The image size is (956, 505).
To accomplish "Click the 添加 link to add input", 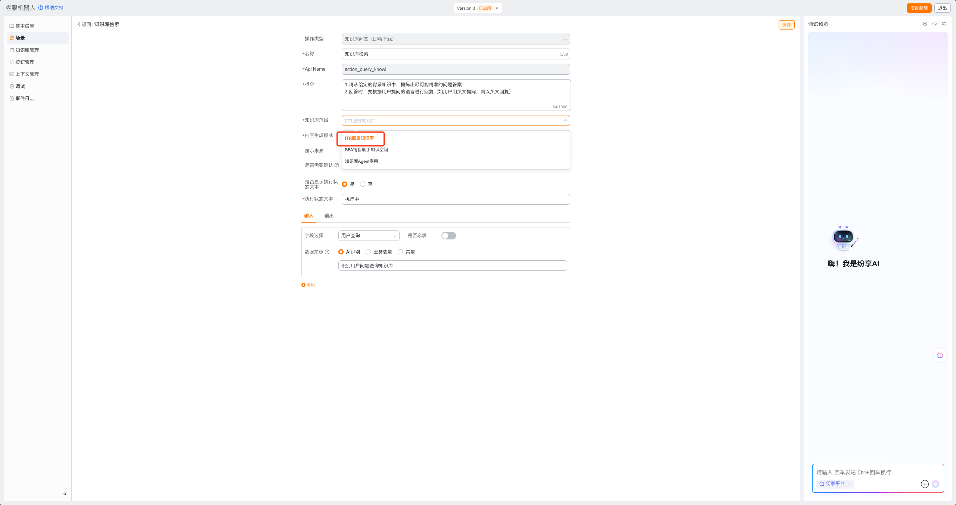I will coord(308,285).
